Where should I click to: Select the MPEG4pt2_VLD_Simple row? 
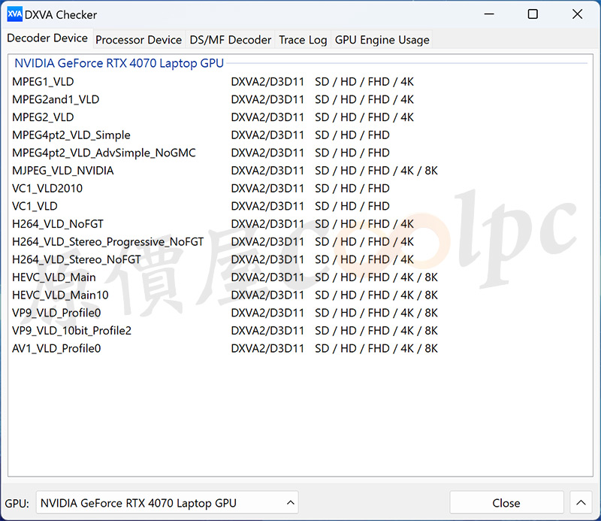[225, 135]
